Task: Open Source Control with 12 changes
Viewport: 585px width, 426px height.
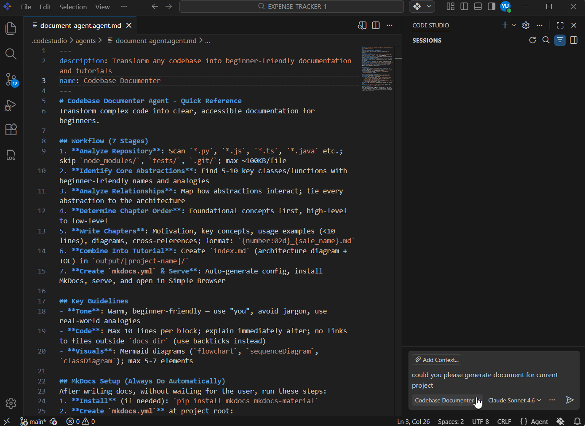Action: (11, 79)
